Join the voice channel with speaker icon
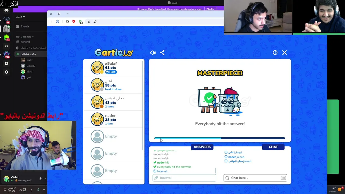Image resolution: width=345 pixels, height=194 pixels. (x=31, y=48)
